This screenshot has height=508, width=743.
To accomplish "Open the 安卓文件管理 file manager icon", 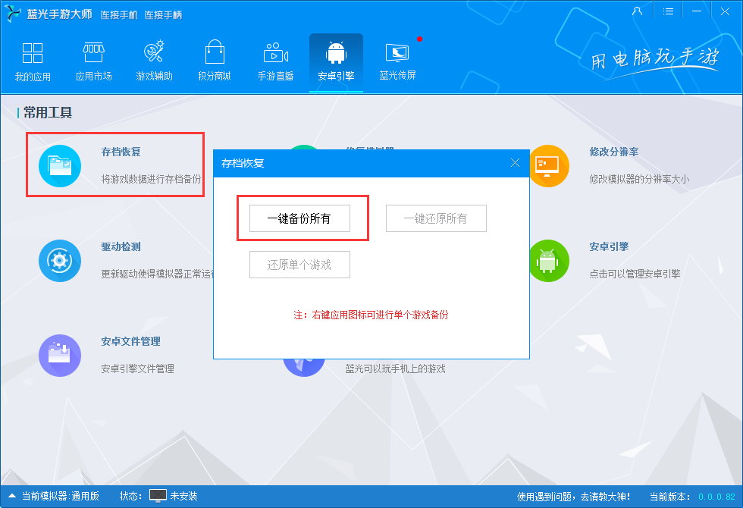I will click(x=60, y=355).
